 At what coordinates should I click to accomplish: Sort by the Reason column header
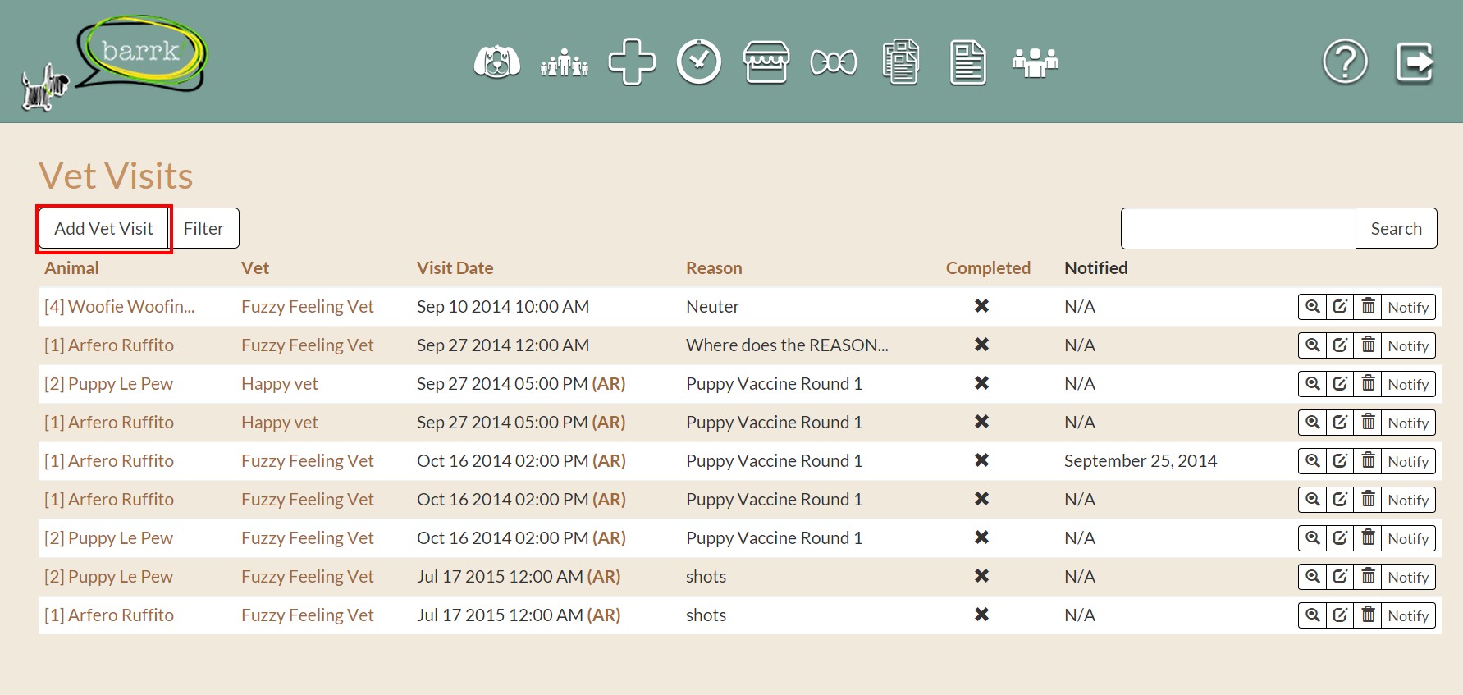(x=714, y=268)
